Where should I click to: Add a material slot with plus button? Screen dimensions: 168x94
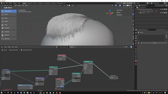(166, 36)
